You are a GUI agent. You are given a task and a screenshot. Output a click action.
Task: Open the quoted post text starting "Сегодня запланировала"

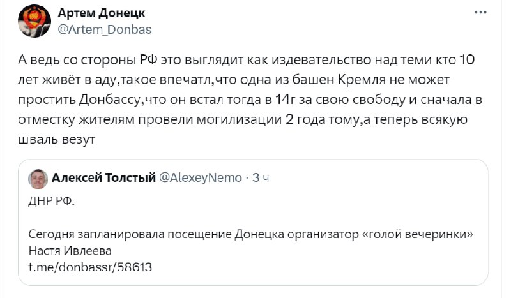click(x=250, y=242)
